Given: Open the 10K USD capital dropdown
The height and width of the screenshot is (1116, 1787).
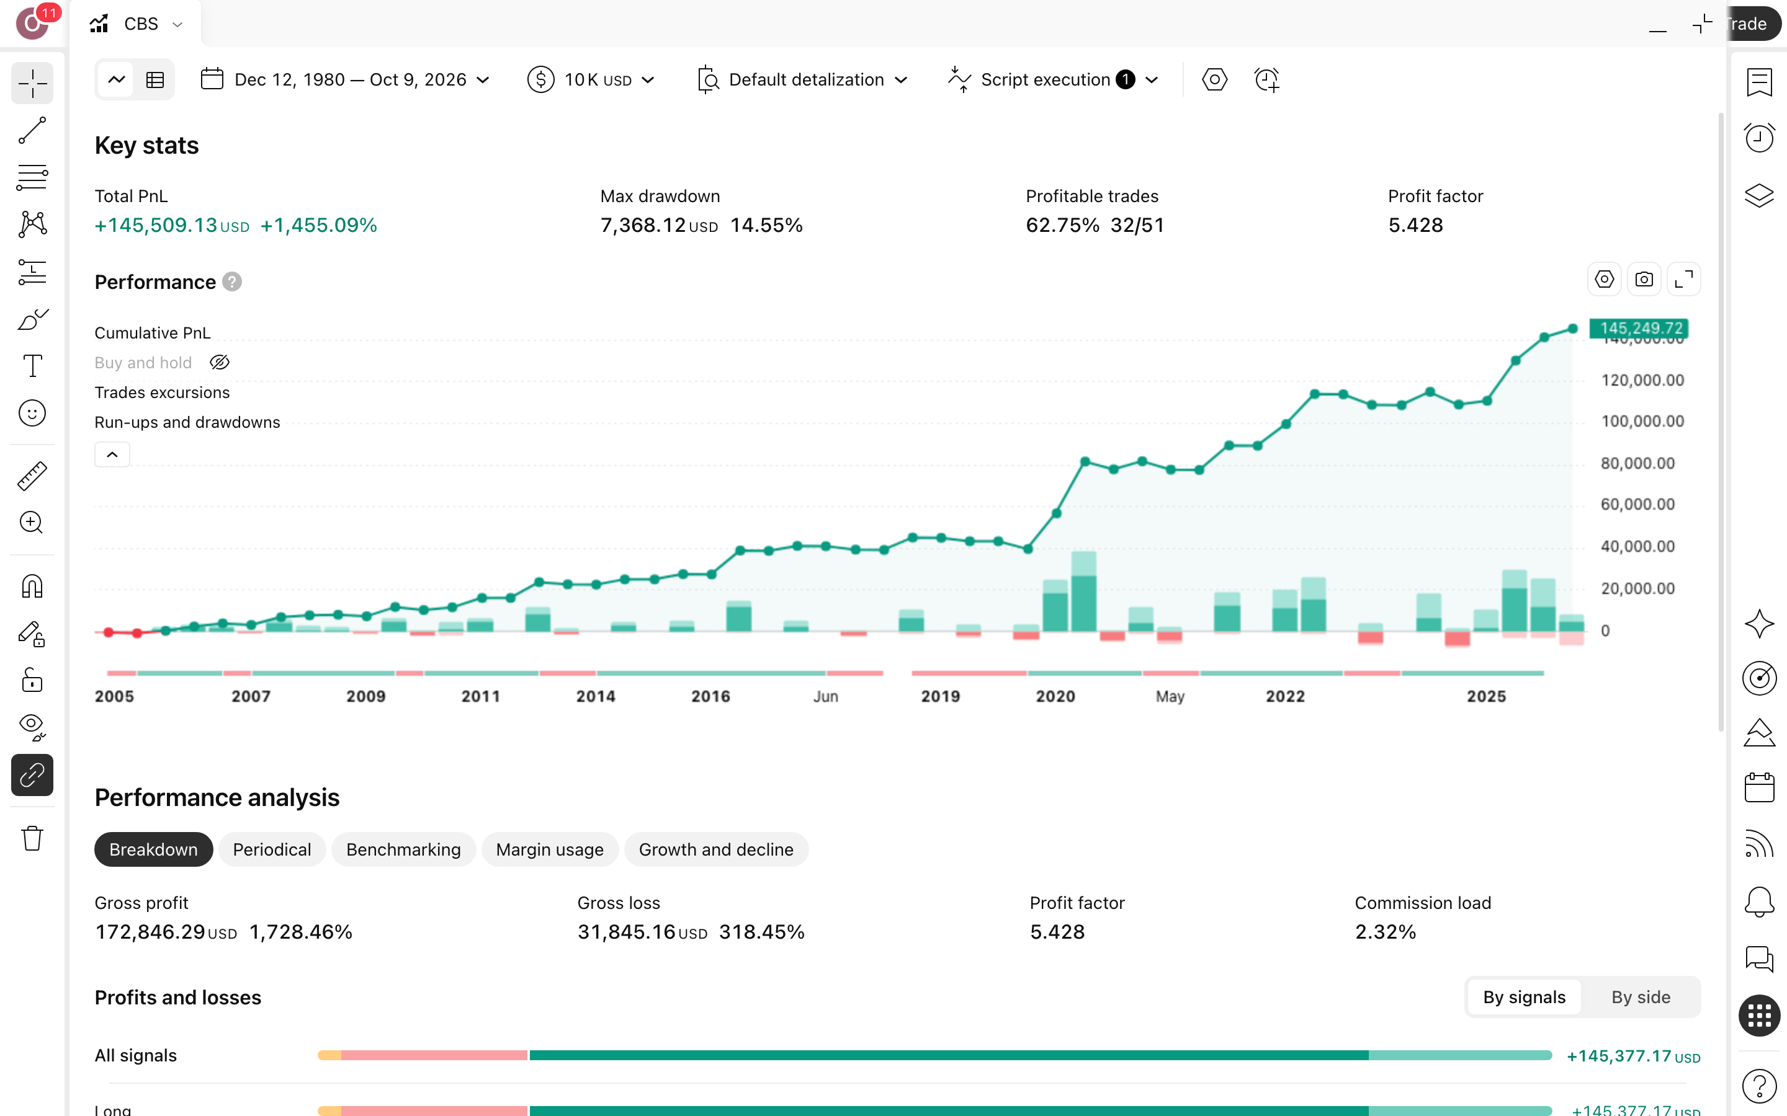Looking at the screenshot, I should pyautogui.click(x=591, y=80).
